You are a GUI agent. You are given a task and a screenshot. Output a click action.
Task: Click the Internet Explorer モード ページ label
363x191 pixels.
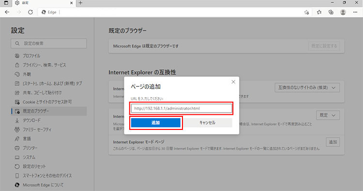point(138,142)
